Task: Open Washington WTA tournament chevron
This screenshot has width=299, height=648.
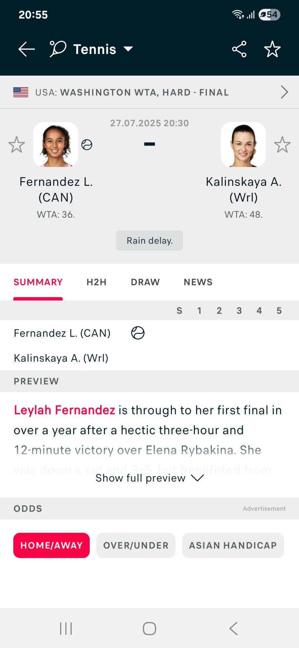Action: coord(284,92)
